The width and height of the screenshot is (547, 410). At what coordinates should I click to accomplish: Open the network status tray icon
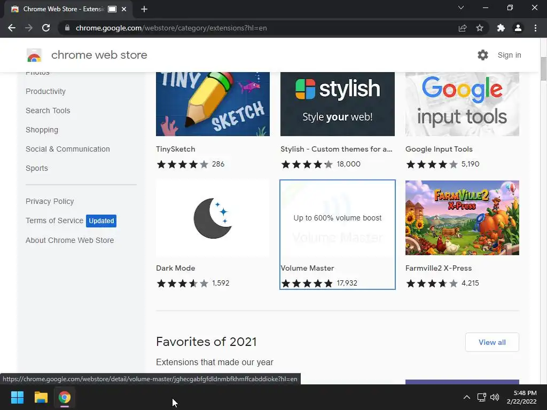coord(482,397)
